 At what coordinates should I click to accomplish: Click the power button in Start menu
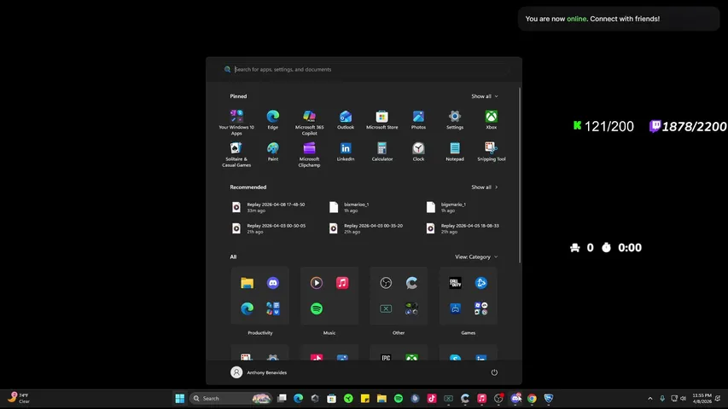[x=494, y=372]
